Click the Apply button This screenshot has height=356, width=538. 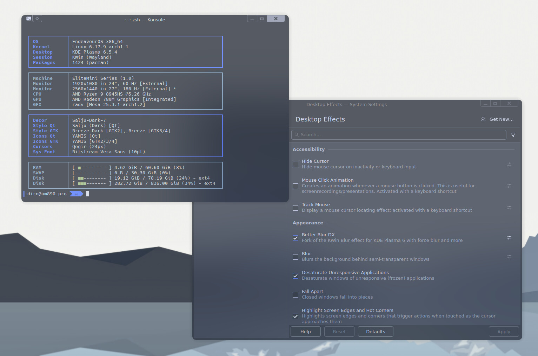504,332
